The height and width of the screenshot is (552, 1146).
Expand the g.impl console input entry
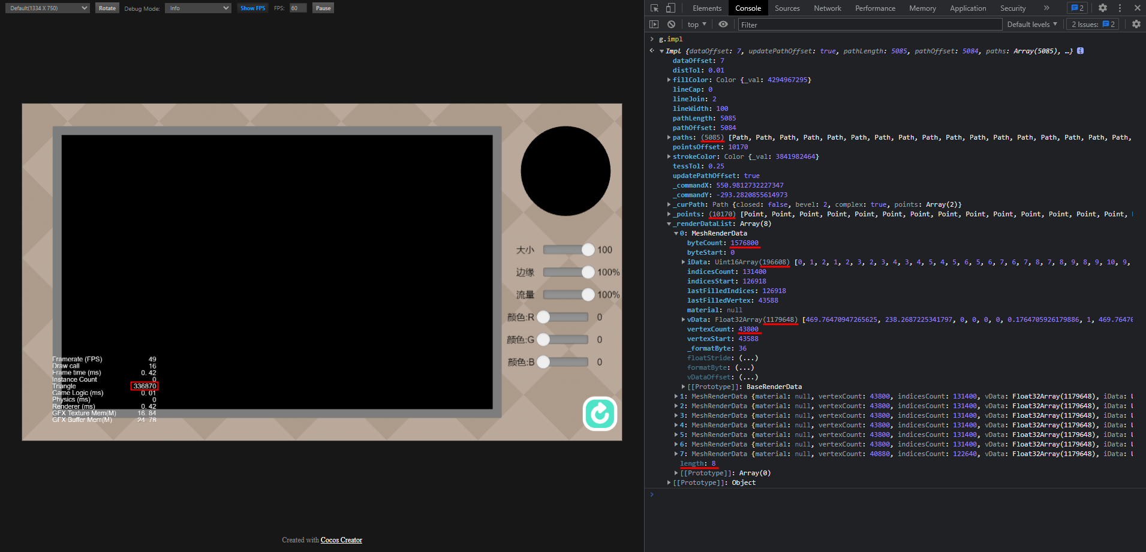652,39
